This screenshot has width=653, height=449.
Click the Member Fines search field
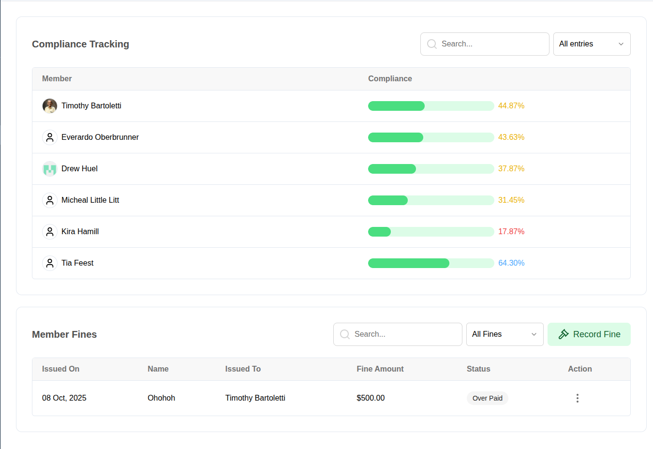point(398,334)
